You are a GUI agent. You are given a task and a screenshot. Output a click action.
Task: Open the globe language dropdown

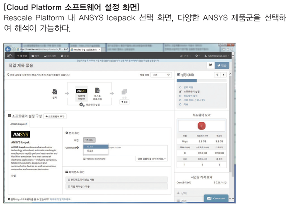(x=198, y=56)
